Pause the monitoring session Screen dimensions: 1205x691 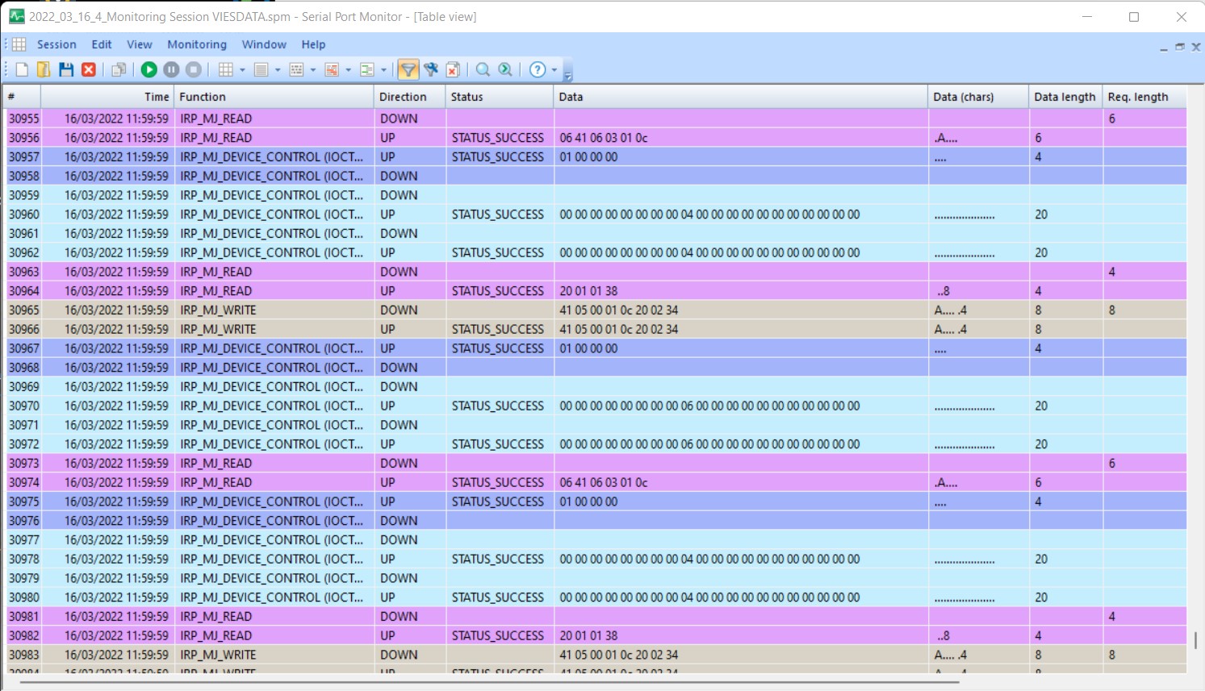[170, 69]
